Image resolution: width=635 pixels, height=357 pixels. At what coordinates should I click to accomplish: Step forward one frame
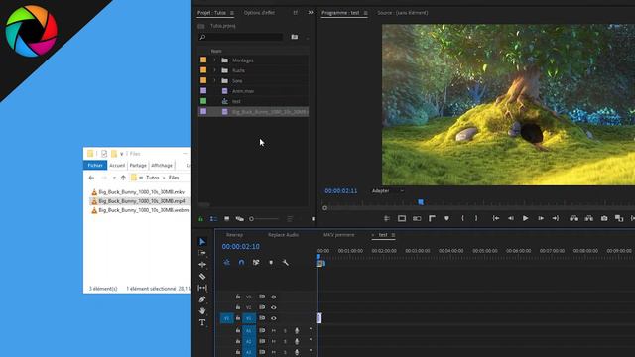541,218
